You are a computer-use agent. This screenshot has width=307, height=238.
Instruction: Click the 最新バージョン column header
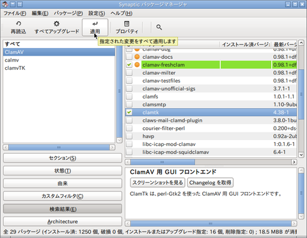(284, 44)
